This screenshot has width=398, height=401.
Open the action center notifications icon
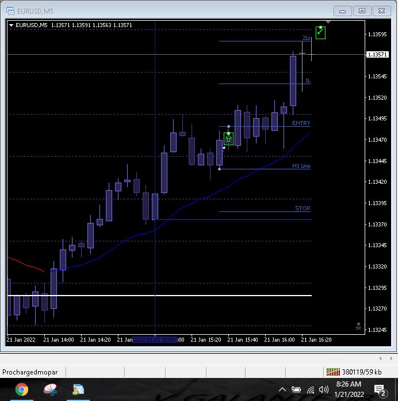380,390
